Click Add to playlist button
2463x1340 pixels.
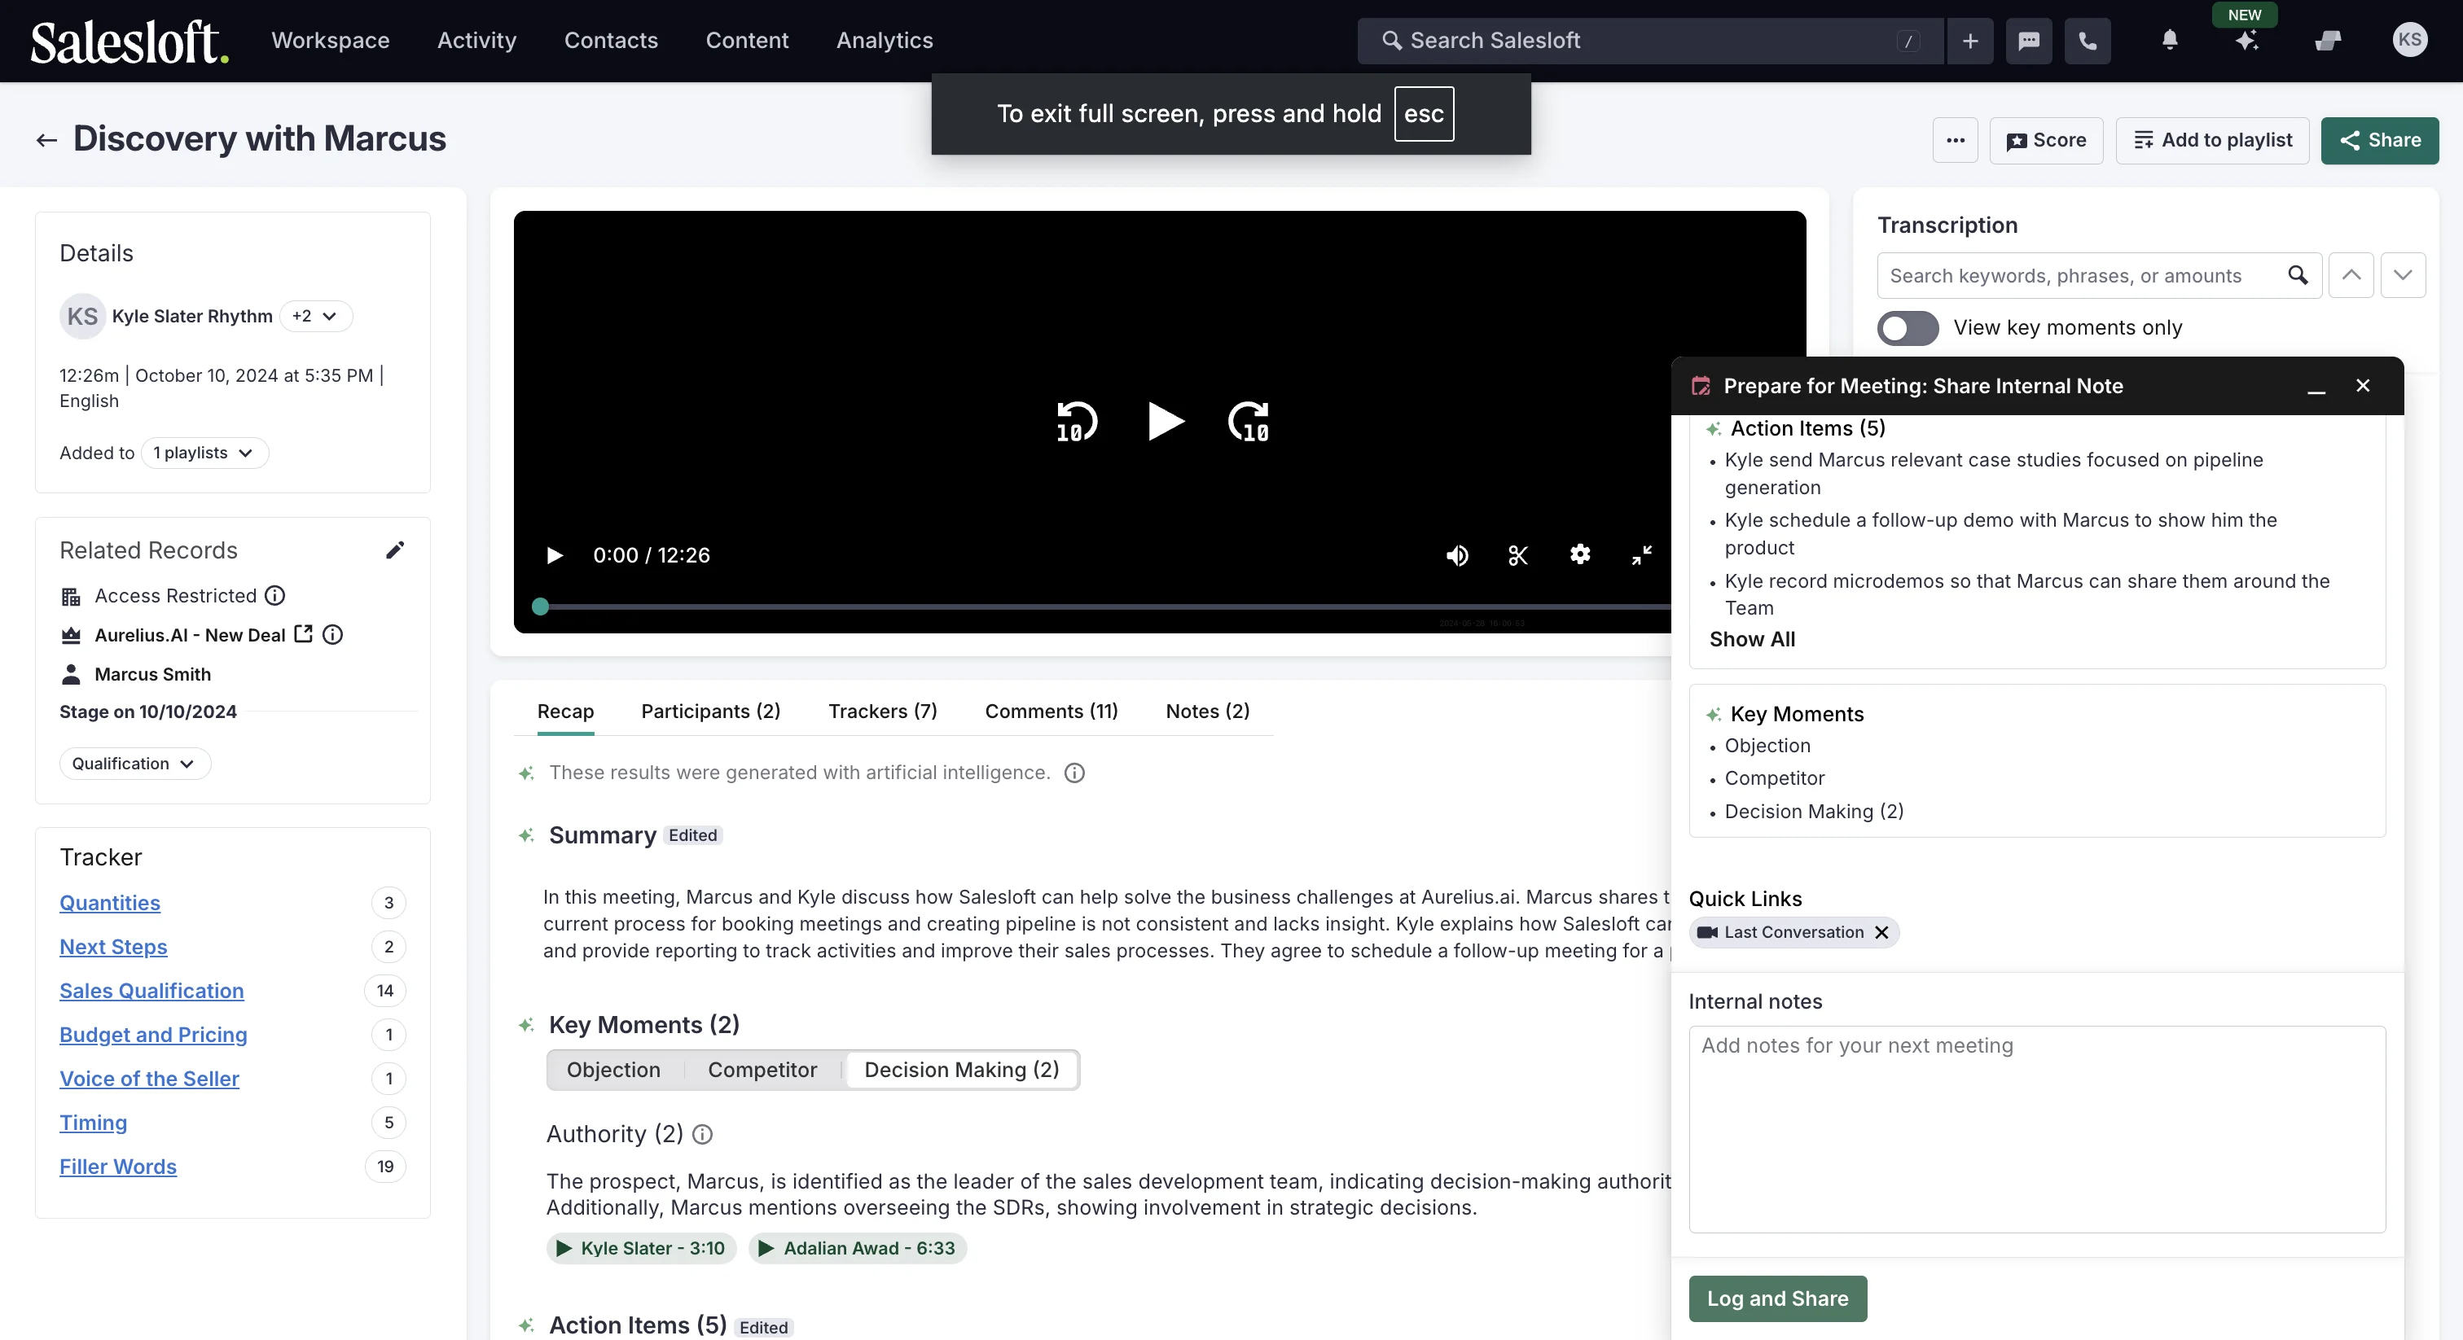pyautogui.click(x=2212, y=141)
